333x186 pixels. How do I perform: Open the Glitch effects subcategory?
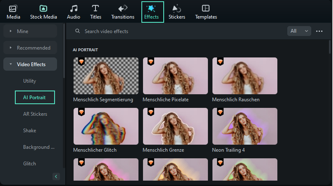[x=30, y=163]
